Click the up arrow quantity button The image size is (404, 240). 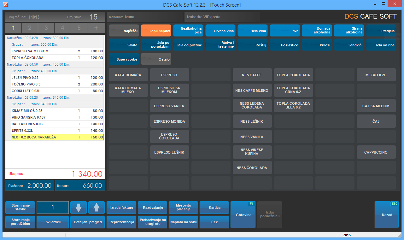97,208
